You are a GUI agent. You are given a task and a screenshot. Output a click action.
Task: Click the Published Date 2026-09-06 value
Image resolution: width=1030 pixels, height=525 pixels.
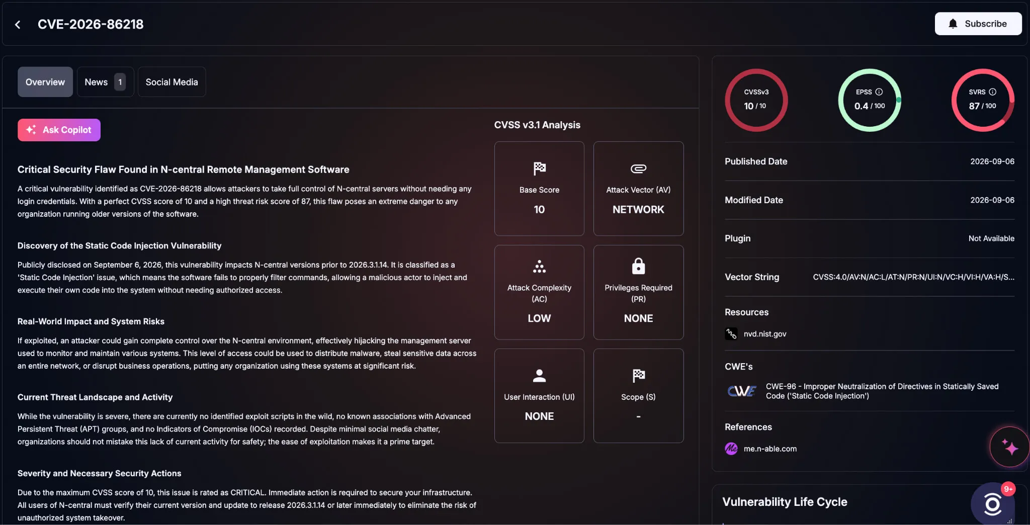[992, 161]
